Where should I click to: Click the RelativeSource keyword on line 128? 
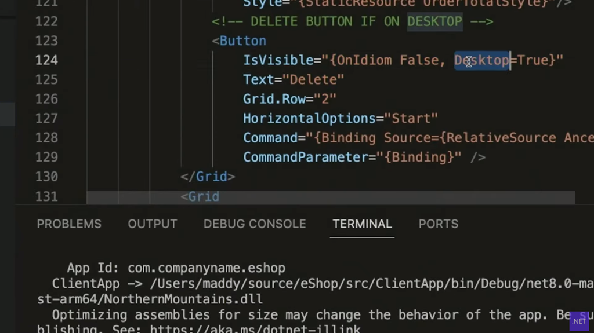pos(501,137)
